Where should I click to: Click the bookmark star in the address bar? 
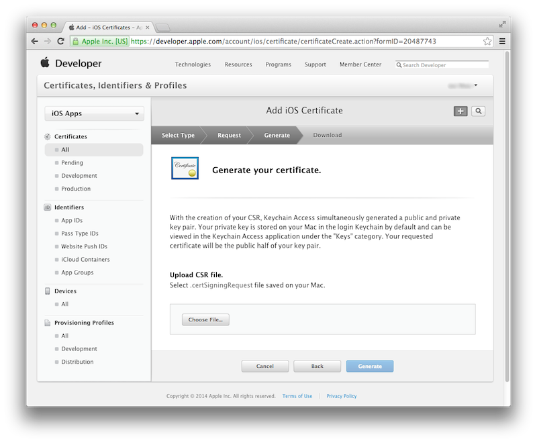pyautogui.click(x=487, y=41)
